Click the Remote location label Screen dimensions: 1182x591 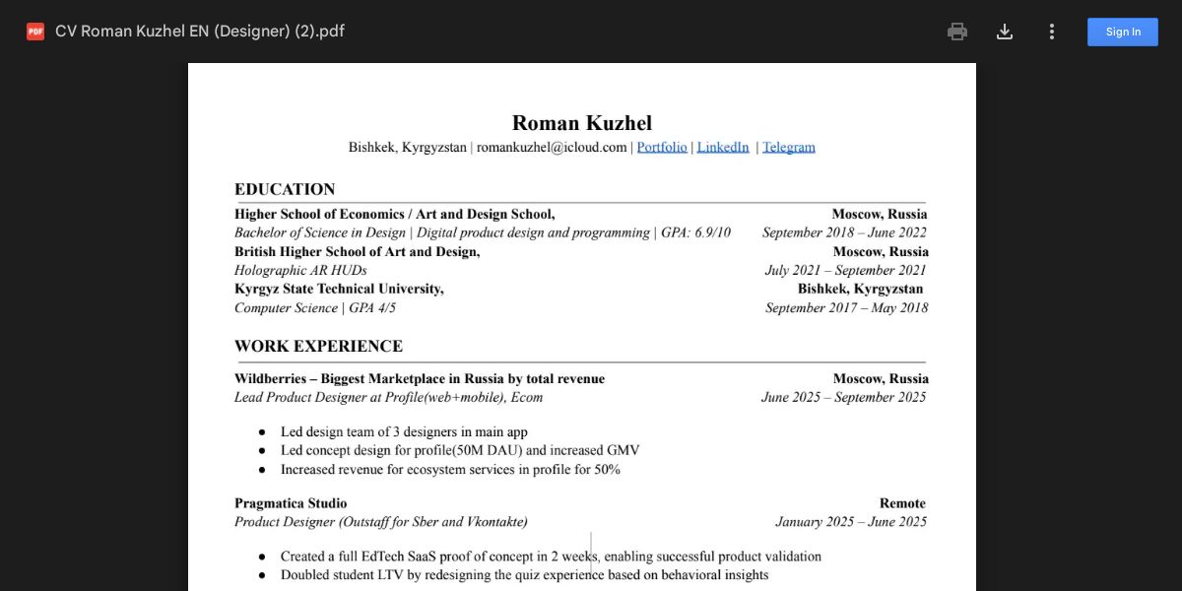(x=903, y=503)
